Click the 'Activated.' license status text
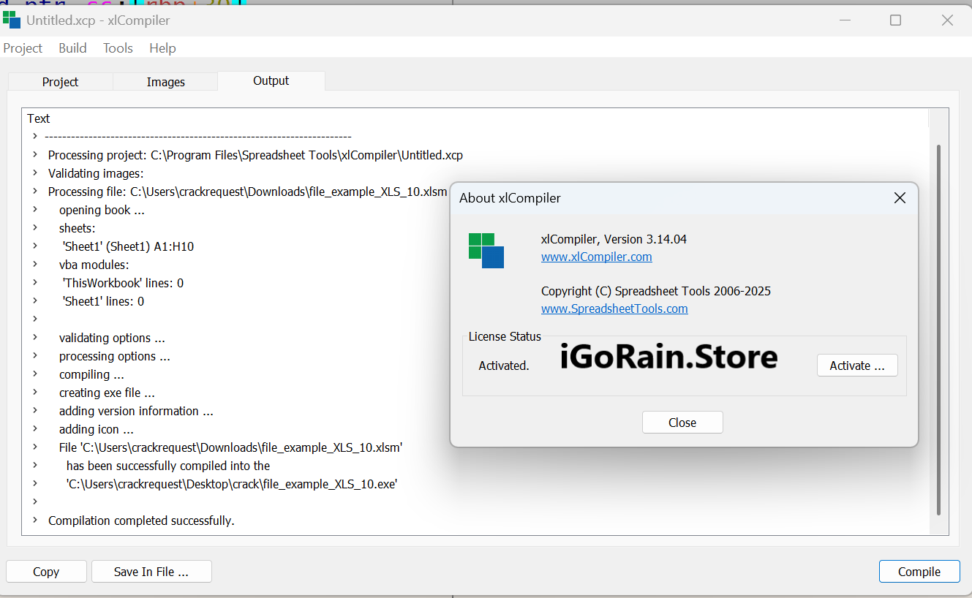This screenshot has width=972, height=598. (504, 366)
